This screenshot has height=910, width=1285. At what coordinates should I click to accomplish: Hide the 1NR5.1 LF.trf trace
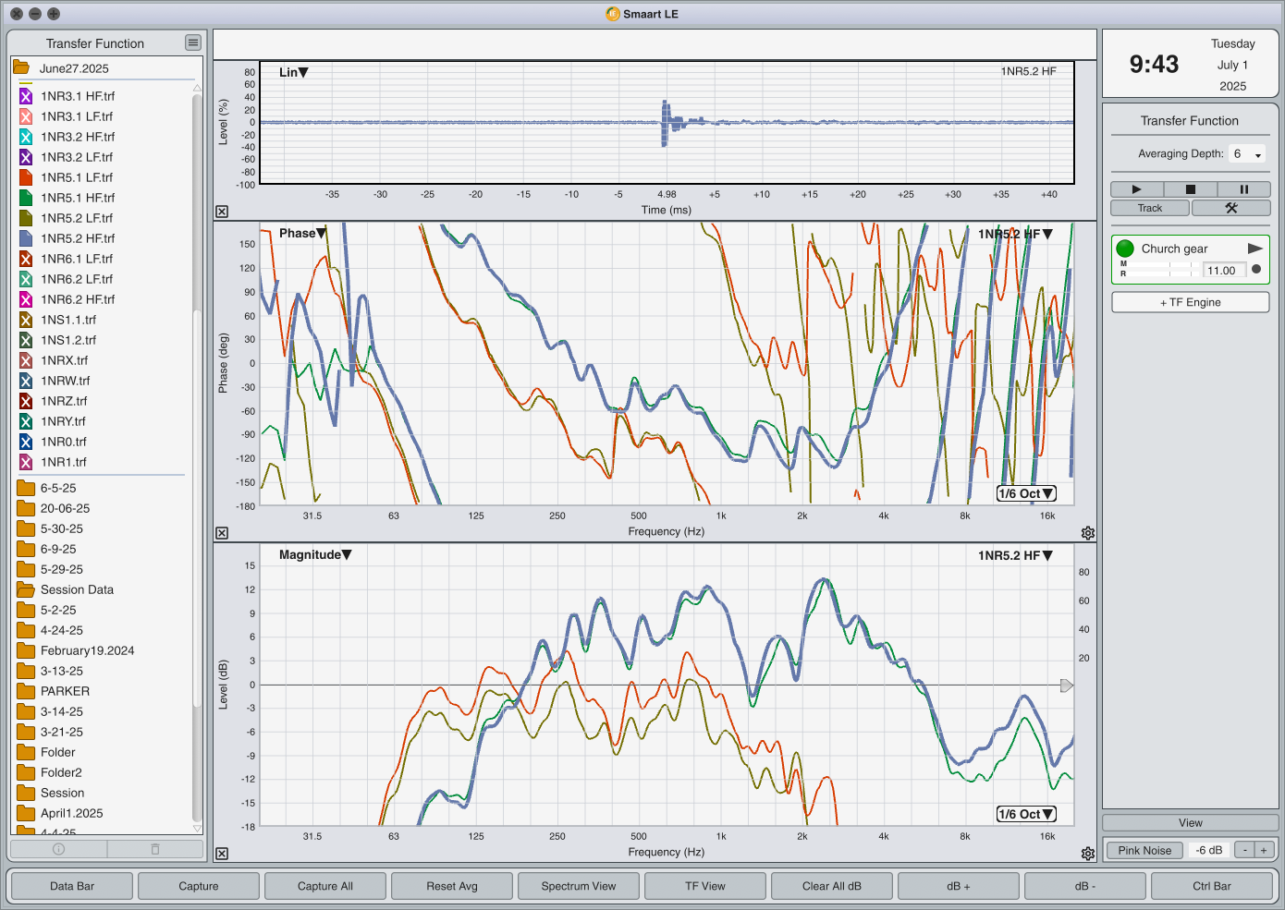(26, 177)
